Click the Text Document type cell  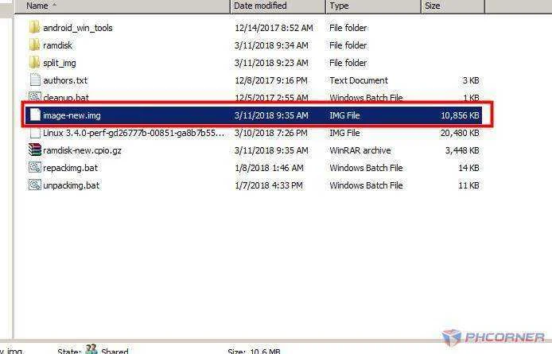pos(359,80)
